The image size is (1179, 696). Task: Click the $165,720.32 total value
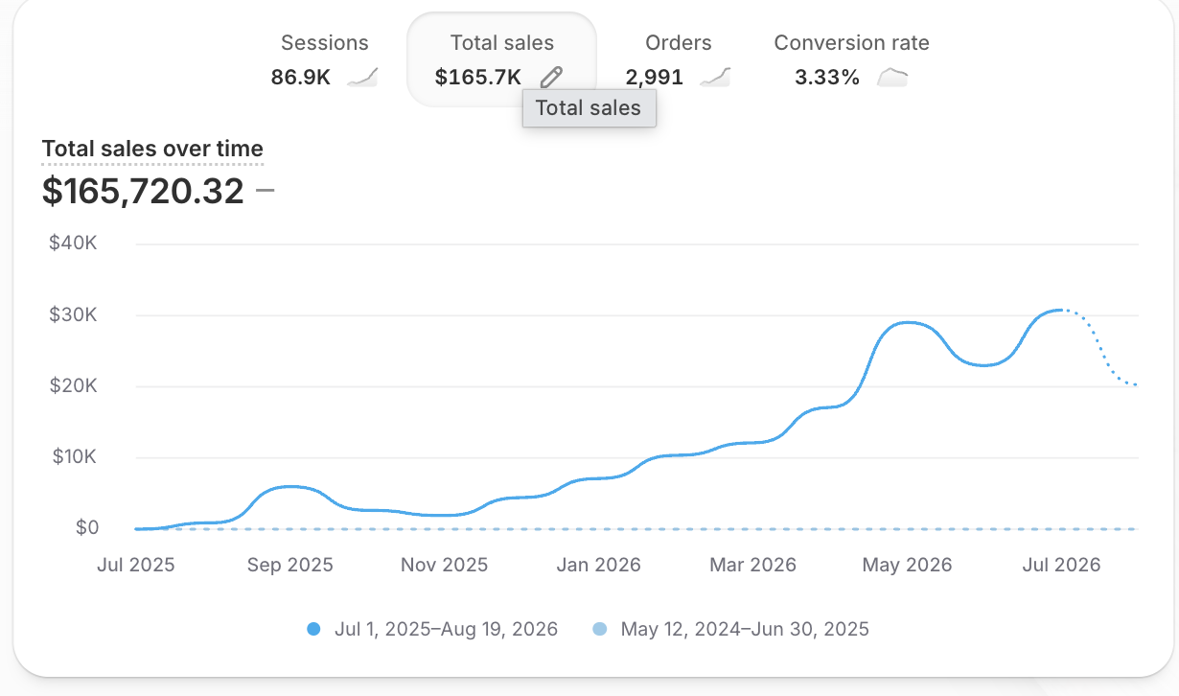click(143, 191)
